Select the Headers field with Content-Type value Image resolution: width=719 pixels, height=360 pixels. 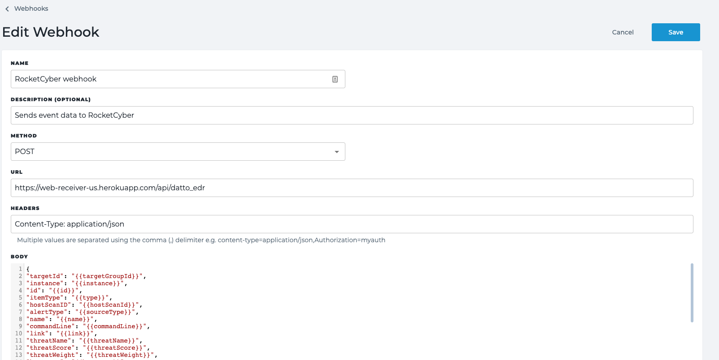(x=352, y=224)
